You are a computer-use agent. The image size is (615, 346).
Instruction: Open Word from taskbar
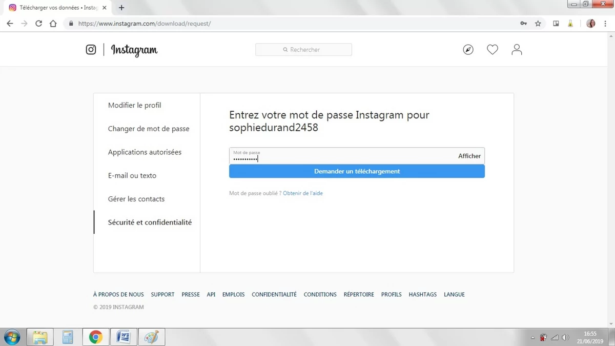pyautogui.click(x=124, y=337)
